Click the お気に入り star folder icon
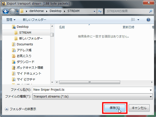 (14, 56)
